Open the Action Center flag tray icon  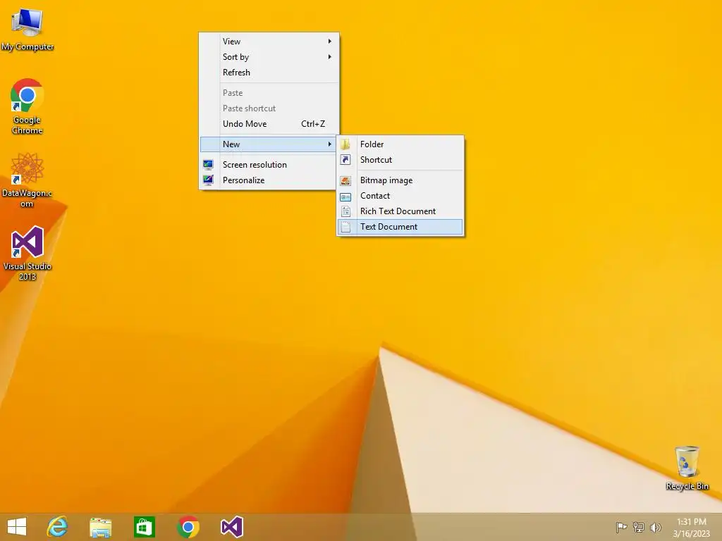[621, 527]
